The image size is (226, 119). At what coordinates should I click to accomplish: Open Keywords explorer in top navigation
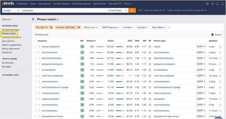click(82, 4)
